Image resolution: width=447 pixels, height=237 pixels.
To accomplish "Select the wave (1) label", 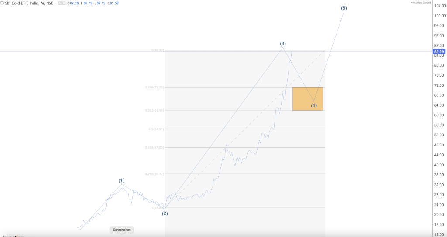I will click(x=121, y=180).
